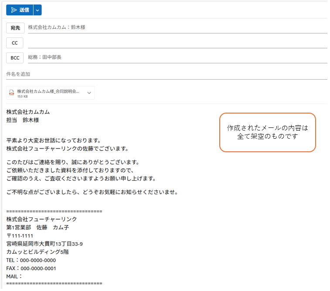This screenshot has width=330, height=291.
Task: Click the 宛先 recipient button
Action: (x=15, y=28)
